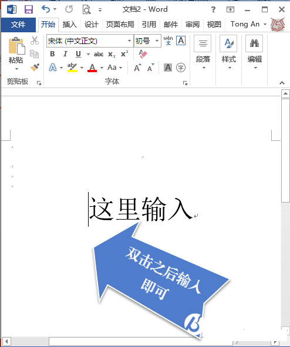The image size is (290, 347).
Task: Switch to the 页面布局 tab
Action: click(x=120, y=24)
